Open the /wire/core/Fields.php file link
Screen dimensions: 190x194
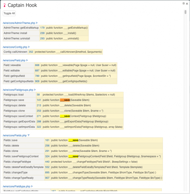tap(15, 135)
